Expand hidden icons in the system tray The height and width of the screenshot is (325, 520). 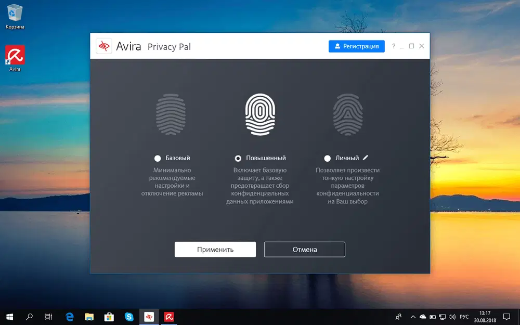pos(413,316)
